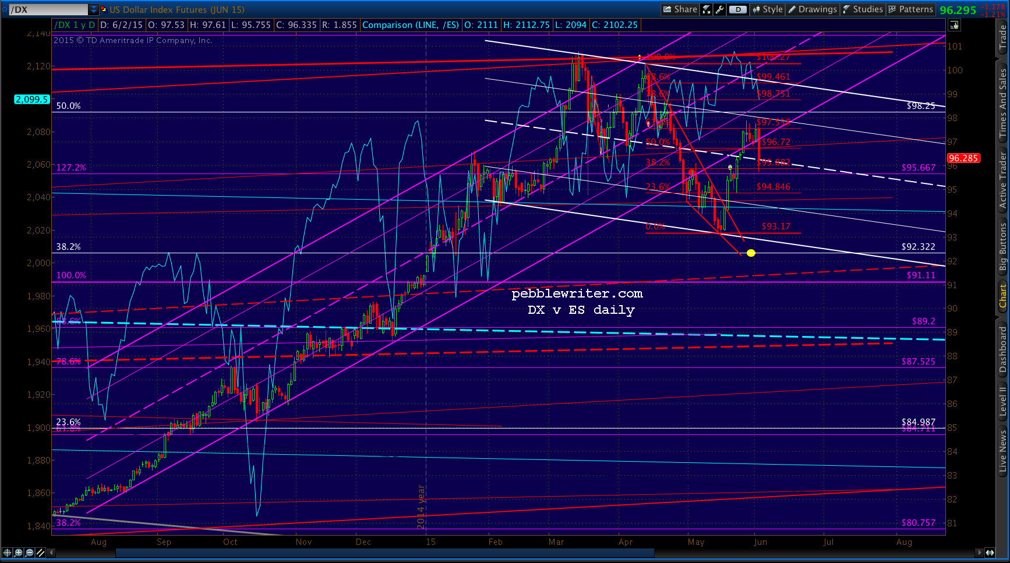
Task: Click the /DX symbol input field
Action: point(48,9)
